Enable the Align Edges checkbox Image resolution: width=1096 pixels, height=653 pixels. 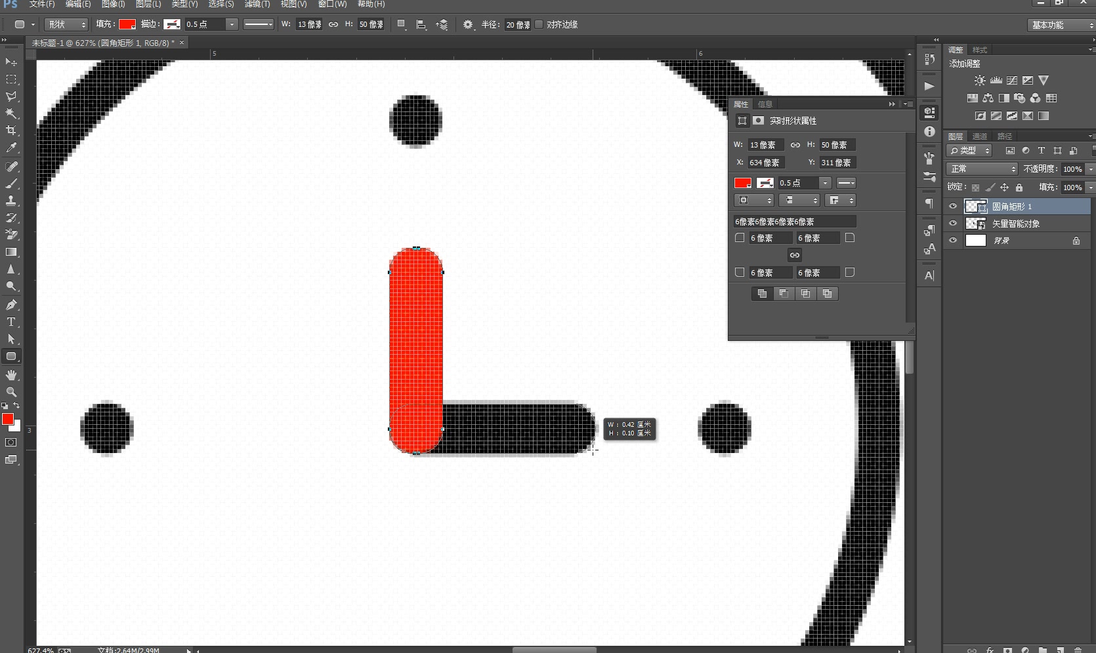(x=539, y=24)
